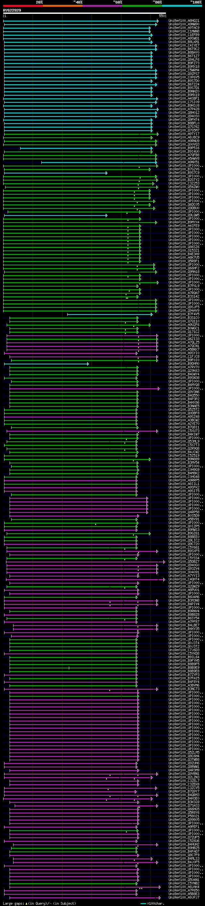Click UniRef100_Q6ZI33 label
Screen dimensions: 205x906
click(184, 339)
